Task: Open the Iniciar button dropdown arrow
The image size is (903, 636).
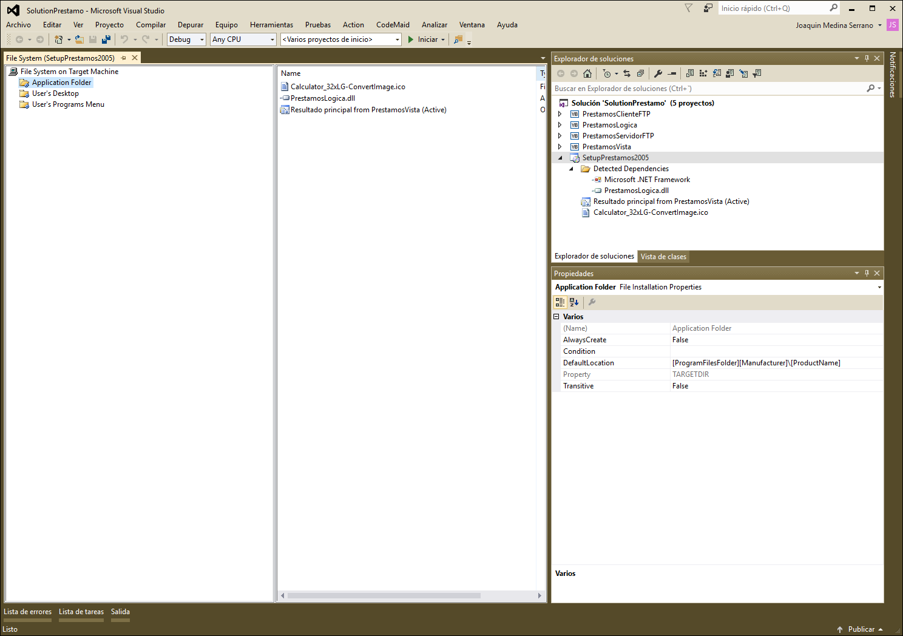Action: coord(443,39)
